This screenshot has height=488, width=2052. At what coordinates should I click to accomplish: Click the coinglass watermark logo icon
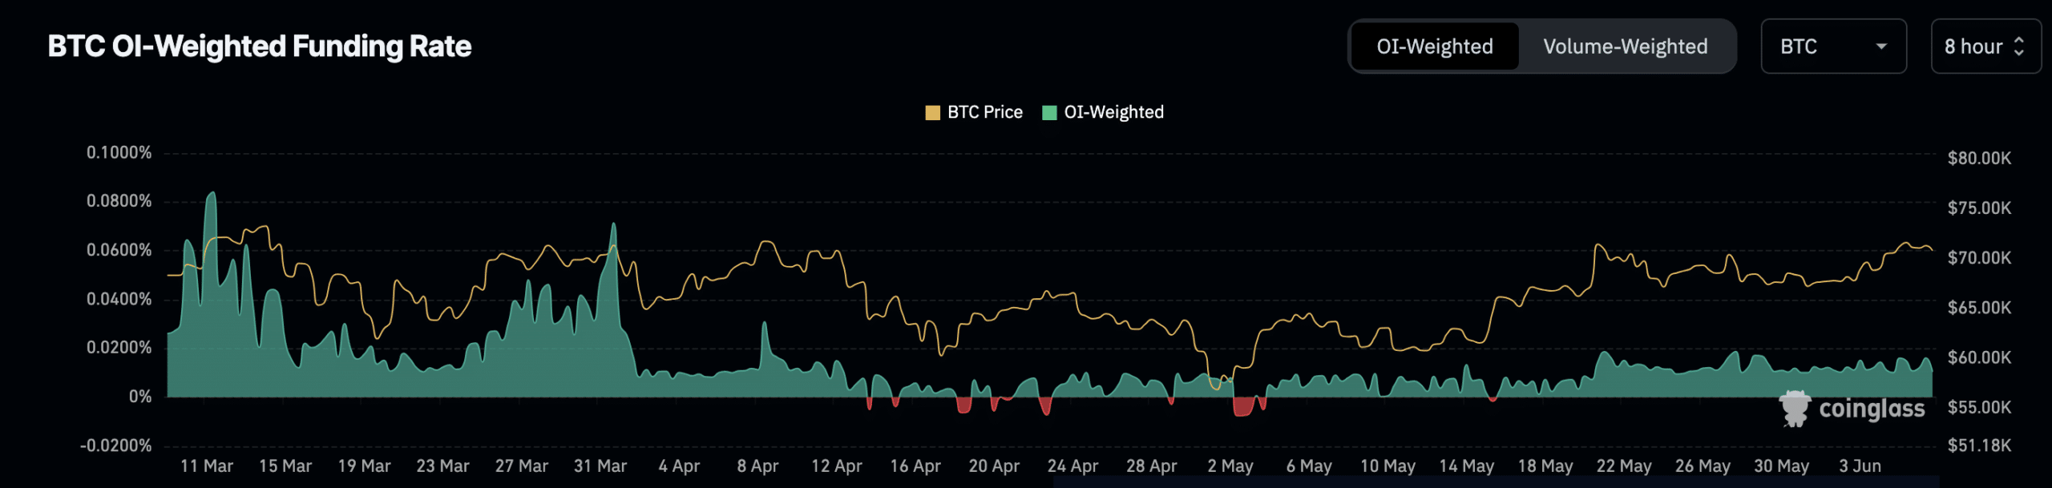tap(1795, 409)
